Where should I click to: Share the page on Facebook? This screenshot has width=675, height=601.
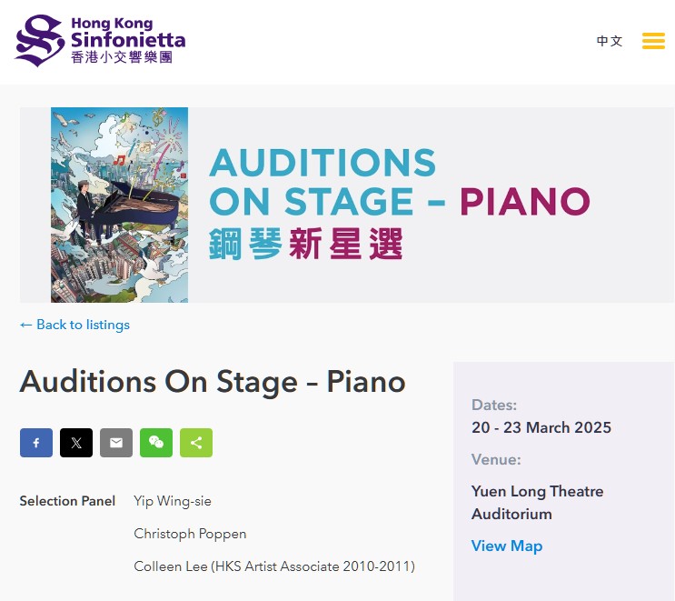coord(36,443)
